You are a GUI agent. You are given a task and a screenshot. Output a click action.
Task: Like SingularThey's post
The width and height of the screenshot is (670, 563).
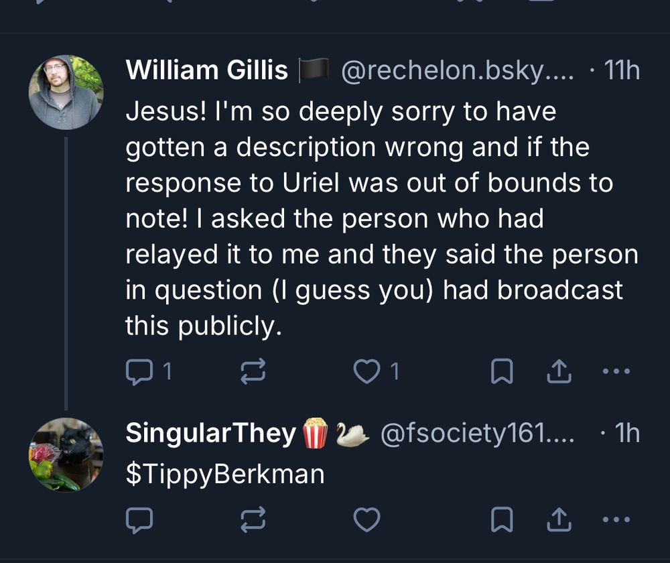coord(367,516)
